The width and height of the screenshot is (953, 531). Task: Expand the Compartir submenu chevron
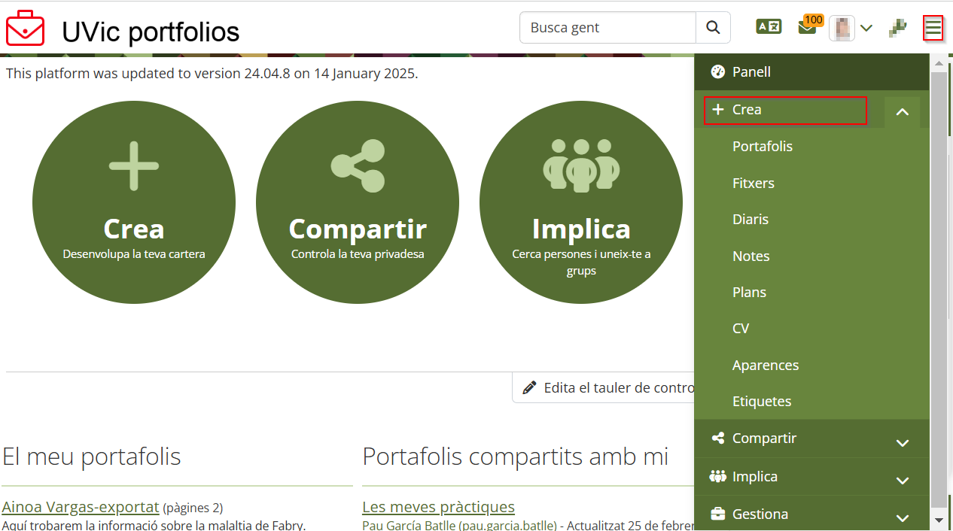click(x=903, y=442)
